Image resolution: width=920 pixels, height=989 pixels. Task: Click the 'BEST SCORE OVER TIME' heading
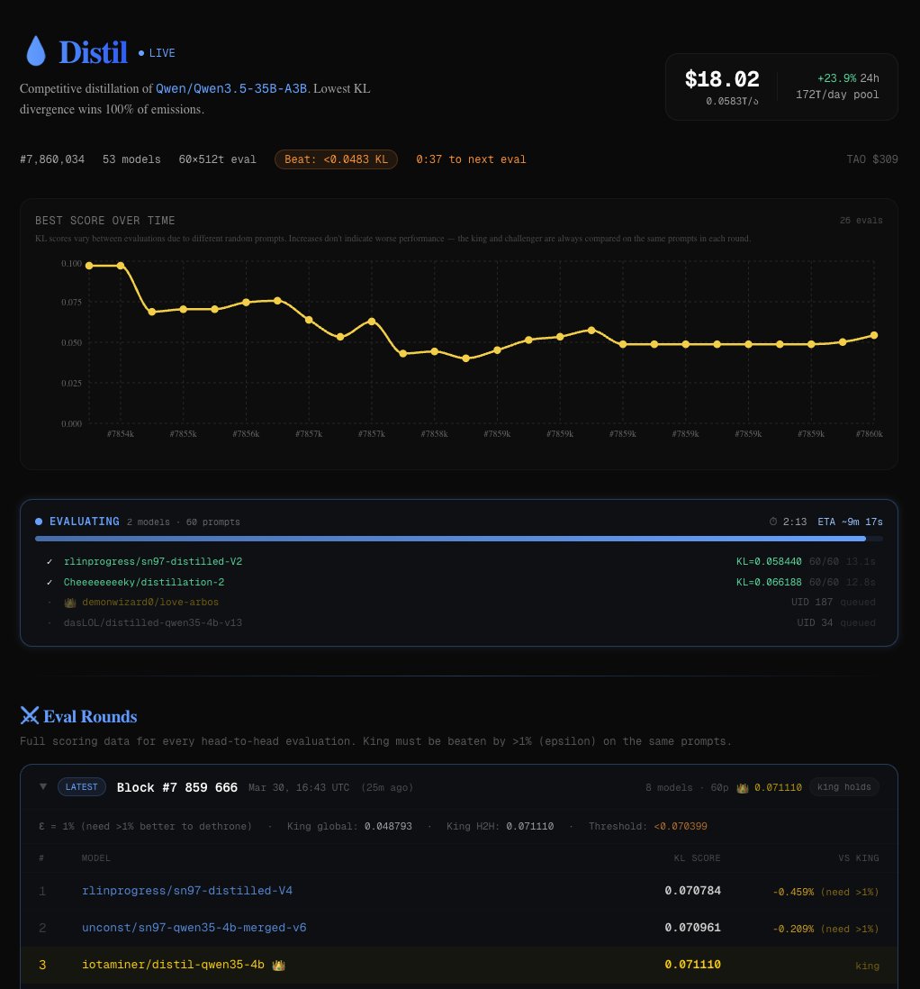point(104,220)
